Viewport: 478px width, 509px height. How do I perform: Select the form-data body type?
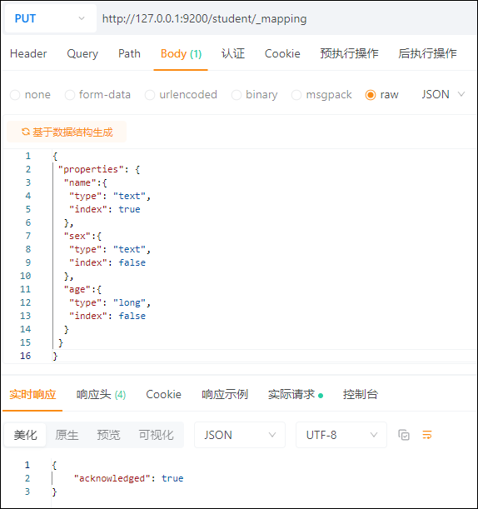[x=97, y=95]
